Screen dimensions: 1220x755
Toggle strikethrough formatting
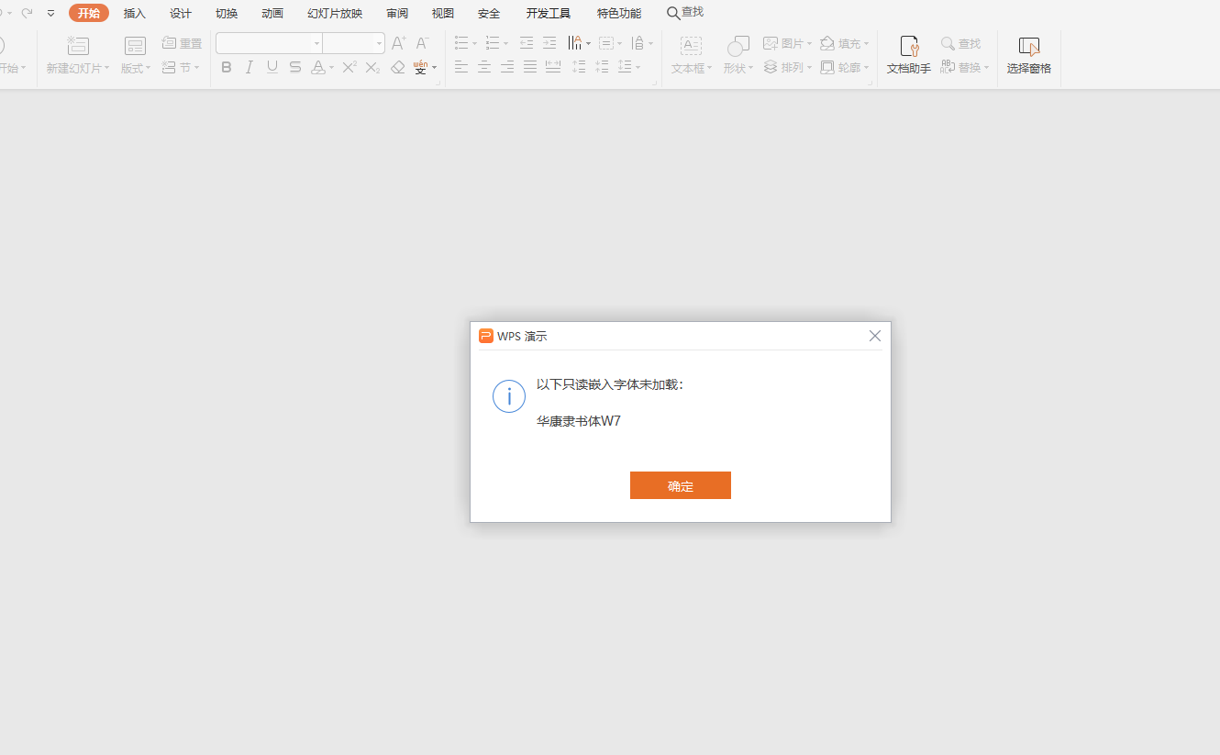(x=295, y=67)
